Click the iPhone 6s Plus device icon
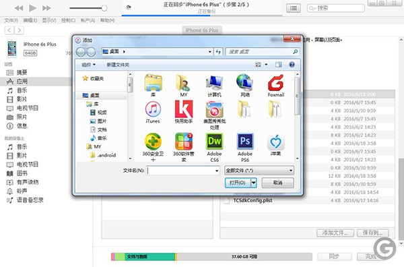Screen dimensions: 404x267 12,49
